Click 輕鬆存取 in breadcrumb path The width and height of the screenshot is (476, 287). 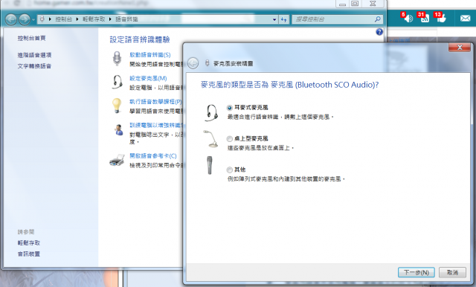[94, 19]
